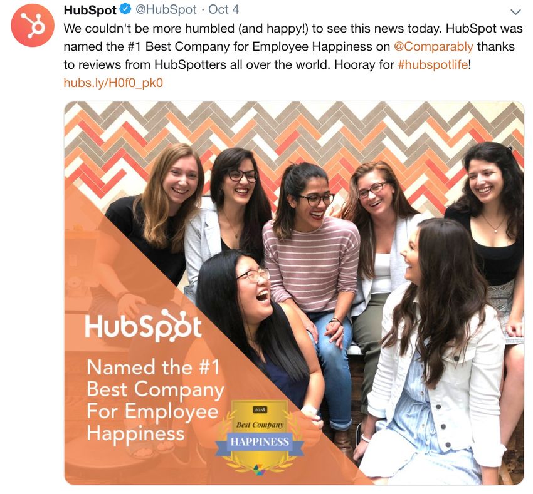Click the tweet body text
The image size is (533, 494).
pyautogui.click(x=293, y=46)
